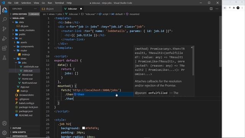Image resolution: width=245 pixels, height=138 pixels.
Task: Open the Extensions view icon
Action: click(4, 48)
